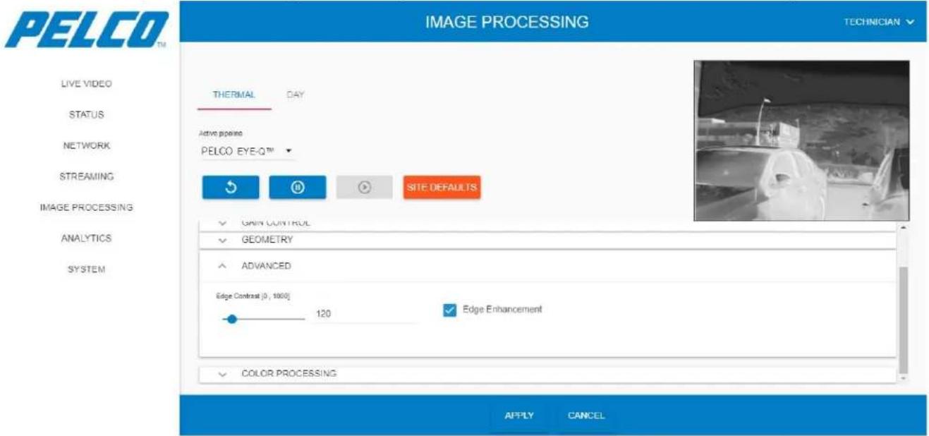Click the pause pipeline button
Image resolution: width=929 pixels, height=436 pixels.
point(297,188)
